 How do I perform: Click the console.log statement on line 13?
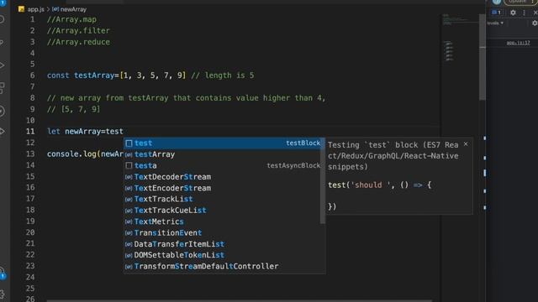coord(85,154)
